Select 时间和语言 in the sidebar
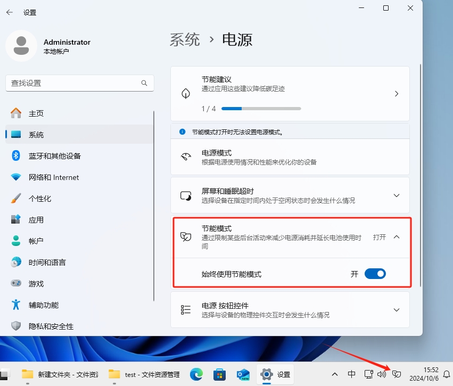 (x=79, y=262)
